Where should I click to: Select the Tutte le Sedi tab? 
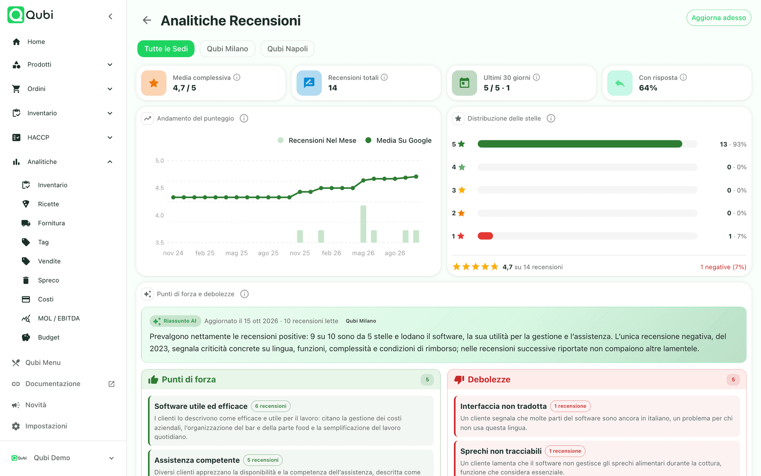(x=166, y=49)
